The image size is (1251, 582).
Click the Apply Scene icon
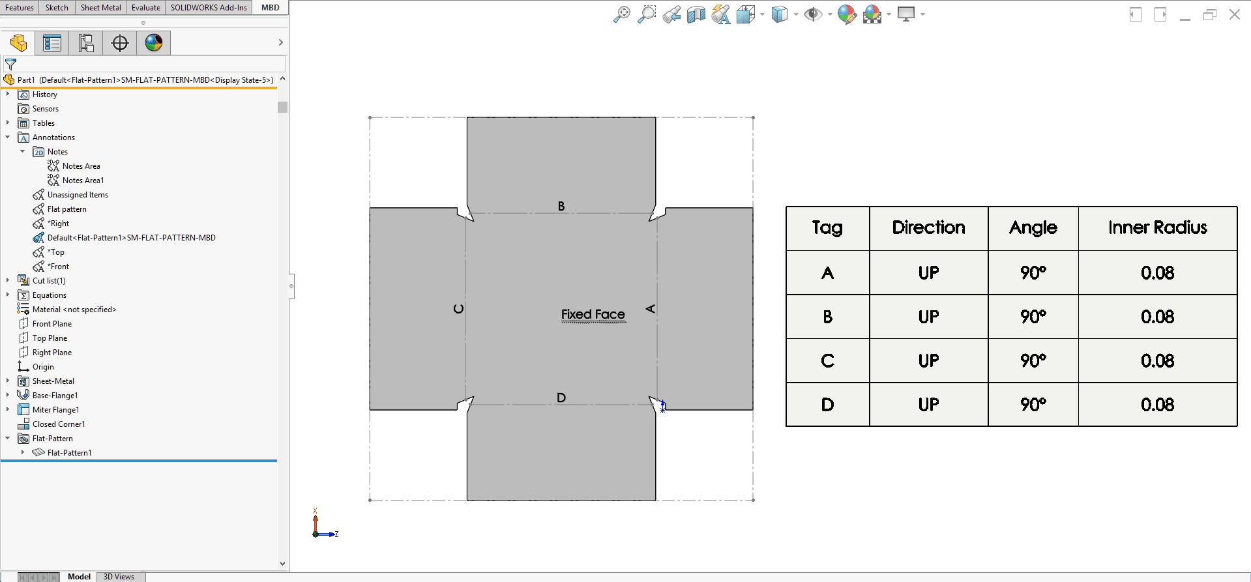pyautogui.click(x=872, y=14)
